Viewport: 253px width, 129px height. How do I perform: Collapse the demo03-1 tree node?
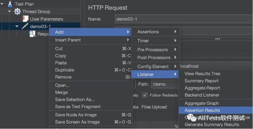tap(17, 27)
